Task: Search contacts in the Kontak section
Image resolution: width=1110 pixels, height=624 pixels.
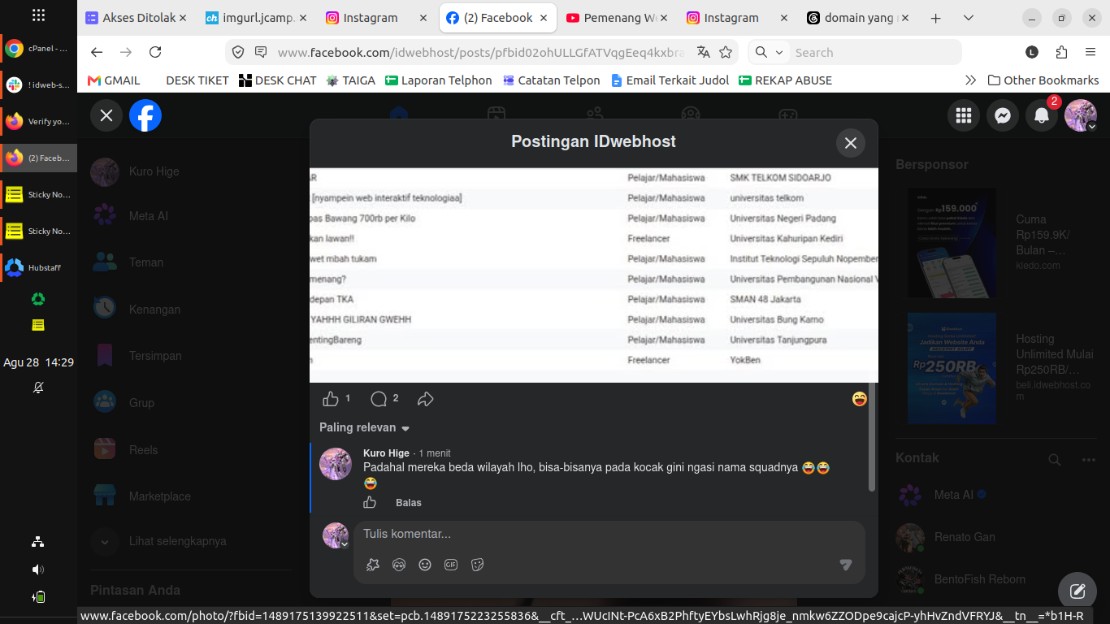Action: pos(1055,459)
